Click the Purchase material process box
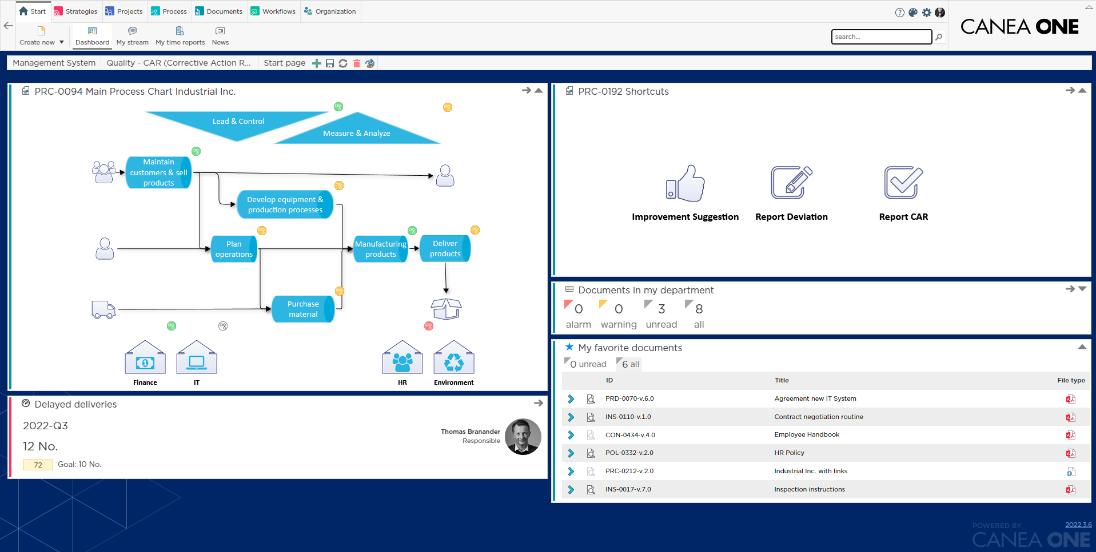 pyautogui.click(x=303, y=309)
